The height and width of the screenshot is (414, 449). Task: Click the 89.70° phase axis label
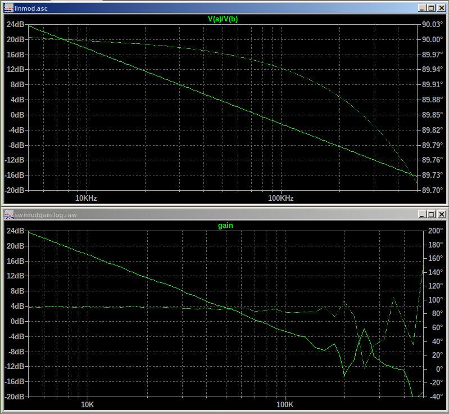tap(432, 190)
